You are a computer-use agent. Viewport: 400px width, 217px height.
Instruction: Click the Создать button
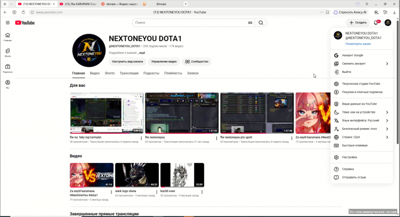click(x=358, y=23)
